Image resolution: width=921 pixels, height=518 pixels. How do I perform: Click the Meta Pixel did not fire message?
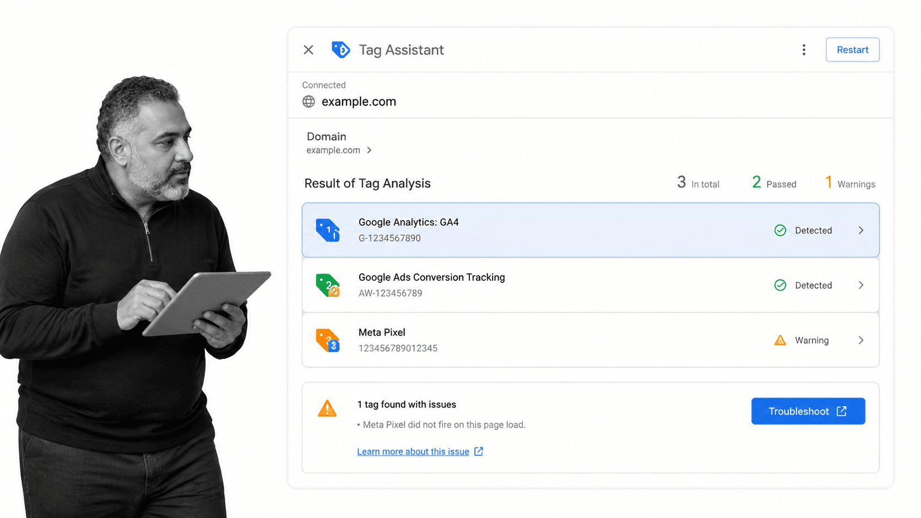tap(441, 425)
